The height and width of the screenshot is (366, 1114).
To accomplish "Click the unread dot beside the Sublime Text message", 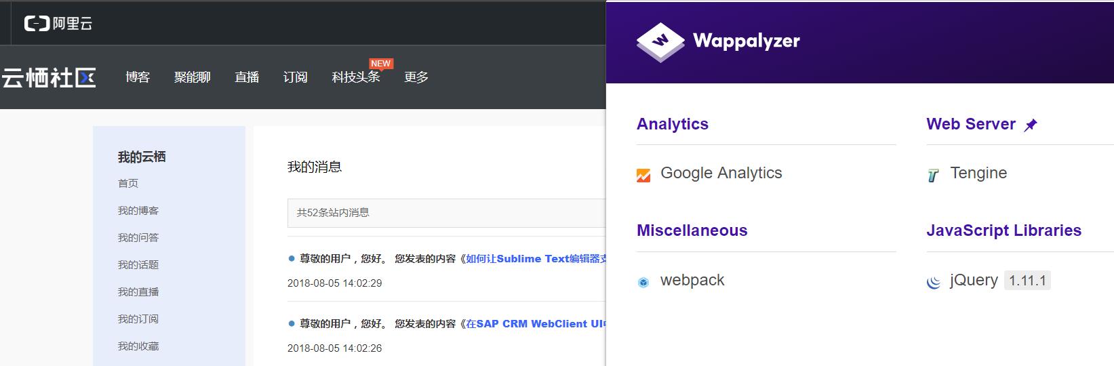I will (x=292, y=258).
